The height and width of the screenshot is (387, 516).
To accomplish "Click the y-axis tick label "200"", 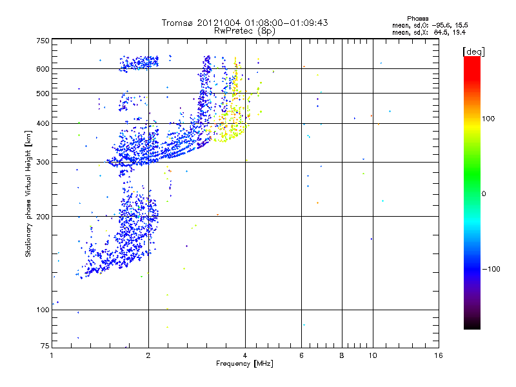I will coord(43,217).
